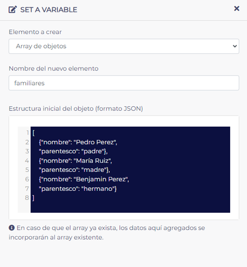This screenshot has width=247, height=267.
Task: Open the 'Elemento a crear' dropdown
Action: (123, 46)
